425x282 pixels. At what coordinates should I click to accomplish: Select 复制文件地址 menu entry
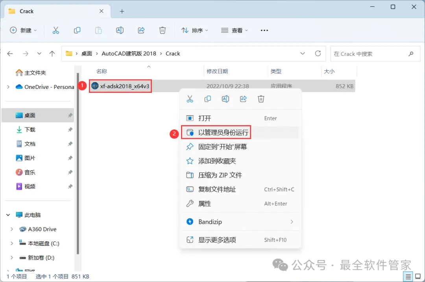(240, 189)
